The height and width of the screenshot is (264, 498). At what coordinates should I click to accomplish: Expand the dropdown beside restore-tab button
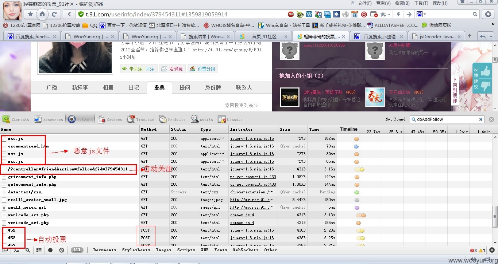point(491,36)
